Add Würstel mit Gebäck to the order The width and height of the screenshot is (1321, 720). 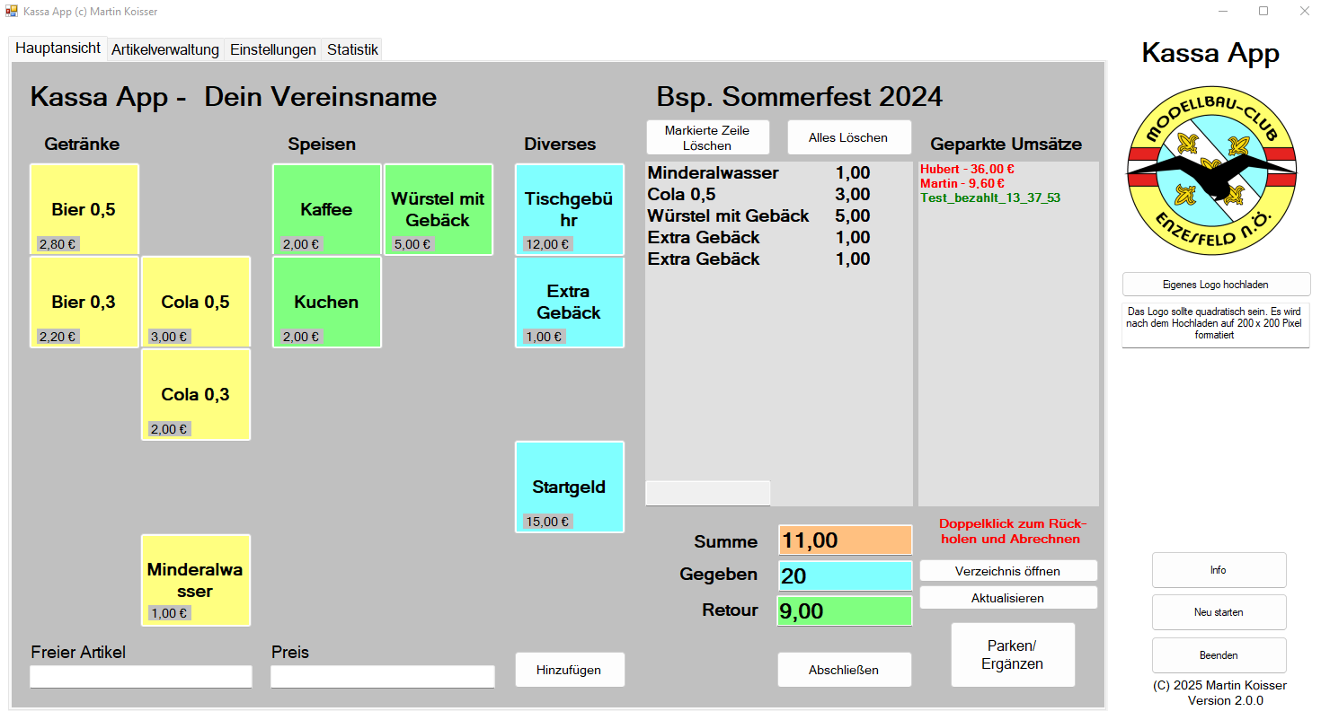click(x=438, y=209)
